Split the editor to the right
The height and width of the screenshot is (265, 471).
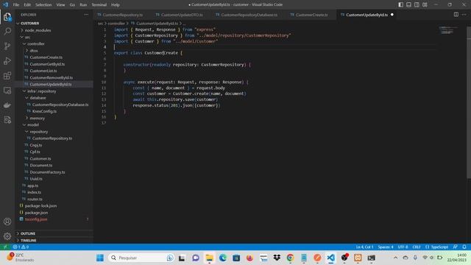pyautogui.click(x=456, y=15)
